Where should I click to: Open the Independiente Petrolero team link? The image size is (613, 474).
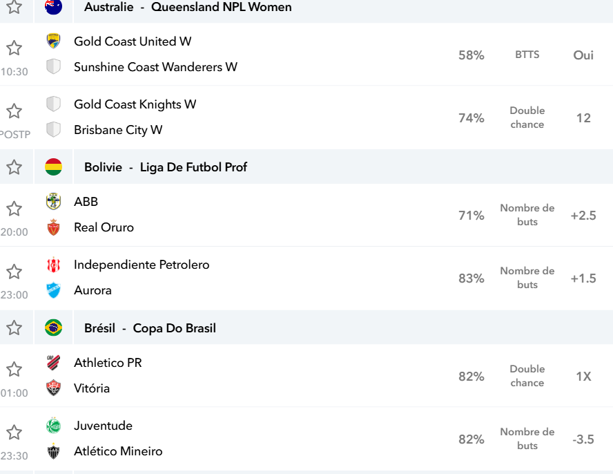tap(142, 265)
